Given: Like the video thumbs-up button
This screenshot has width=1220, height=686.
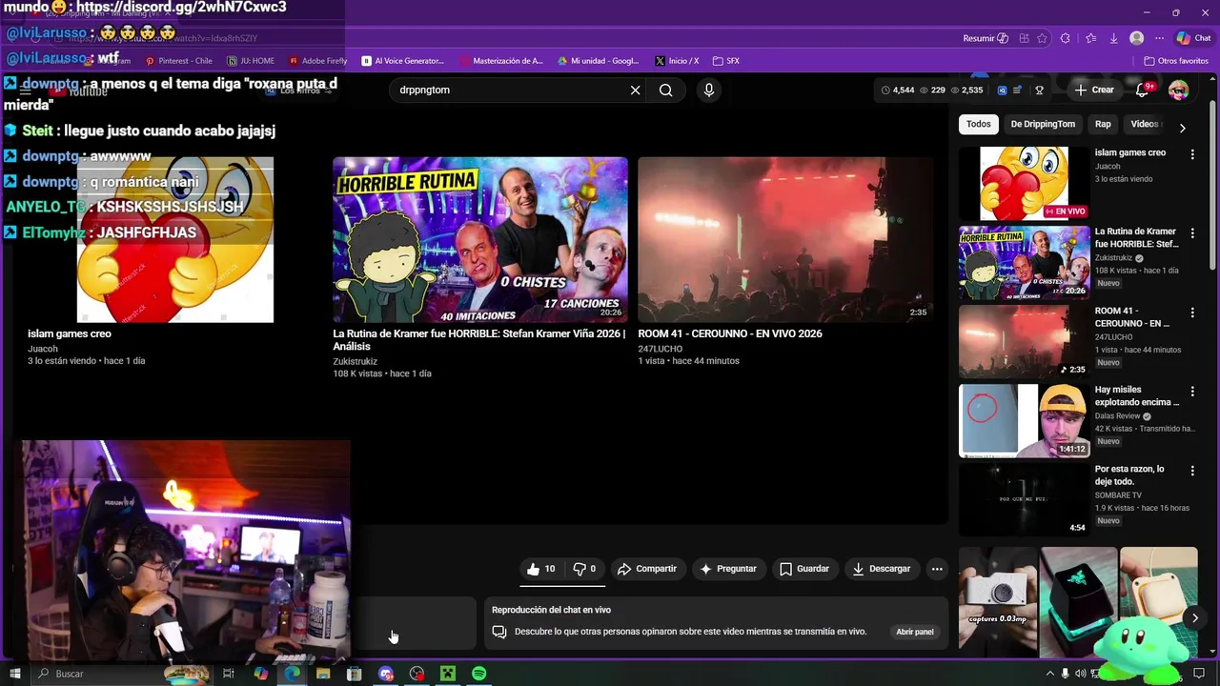Looking at the screenshot, I should (541, 569).
